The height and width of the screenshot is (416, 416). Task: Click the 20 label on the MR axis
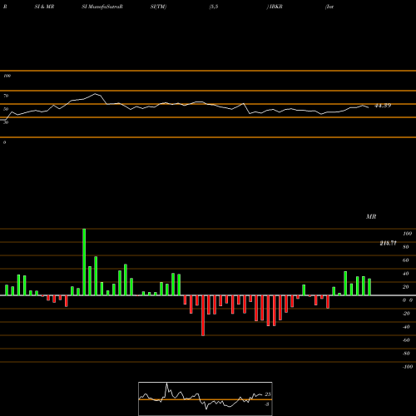pos(406,287)
